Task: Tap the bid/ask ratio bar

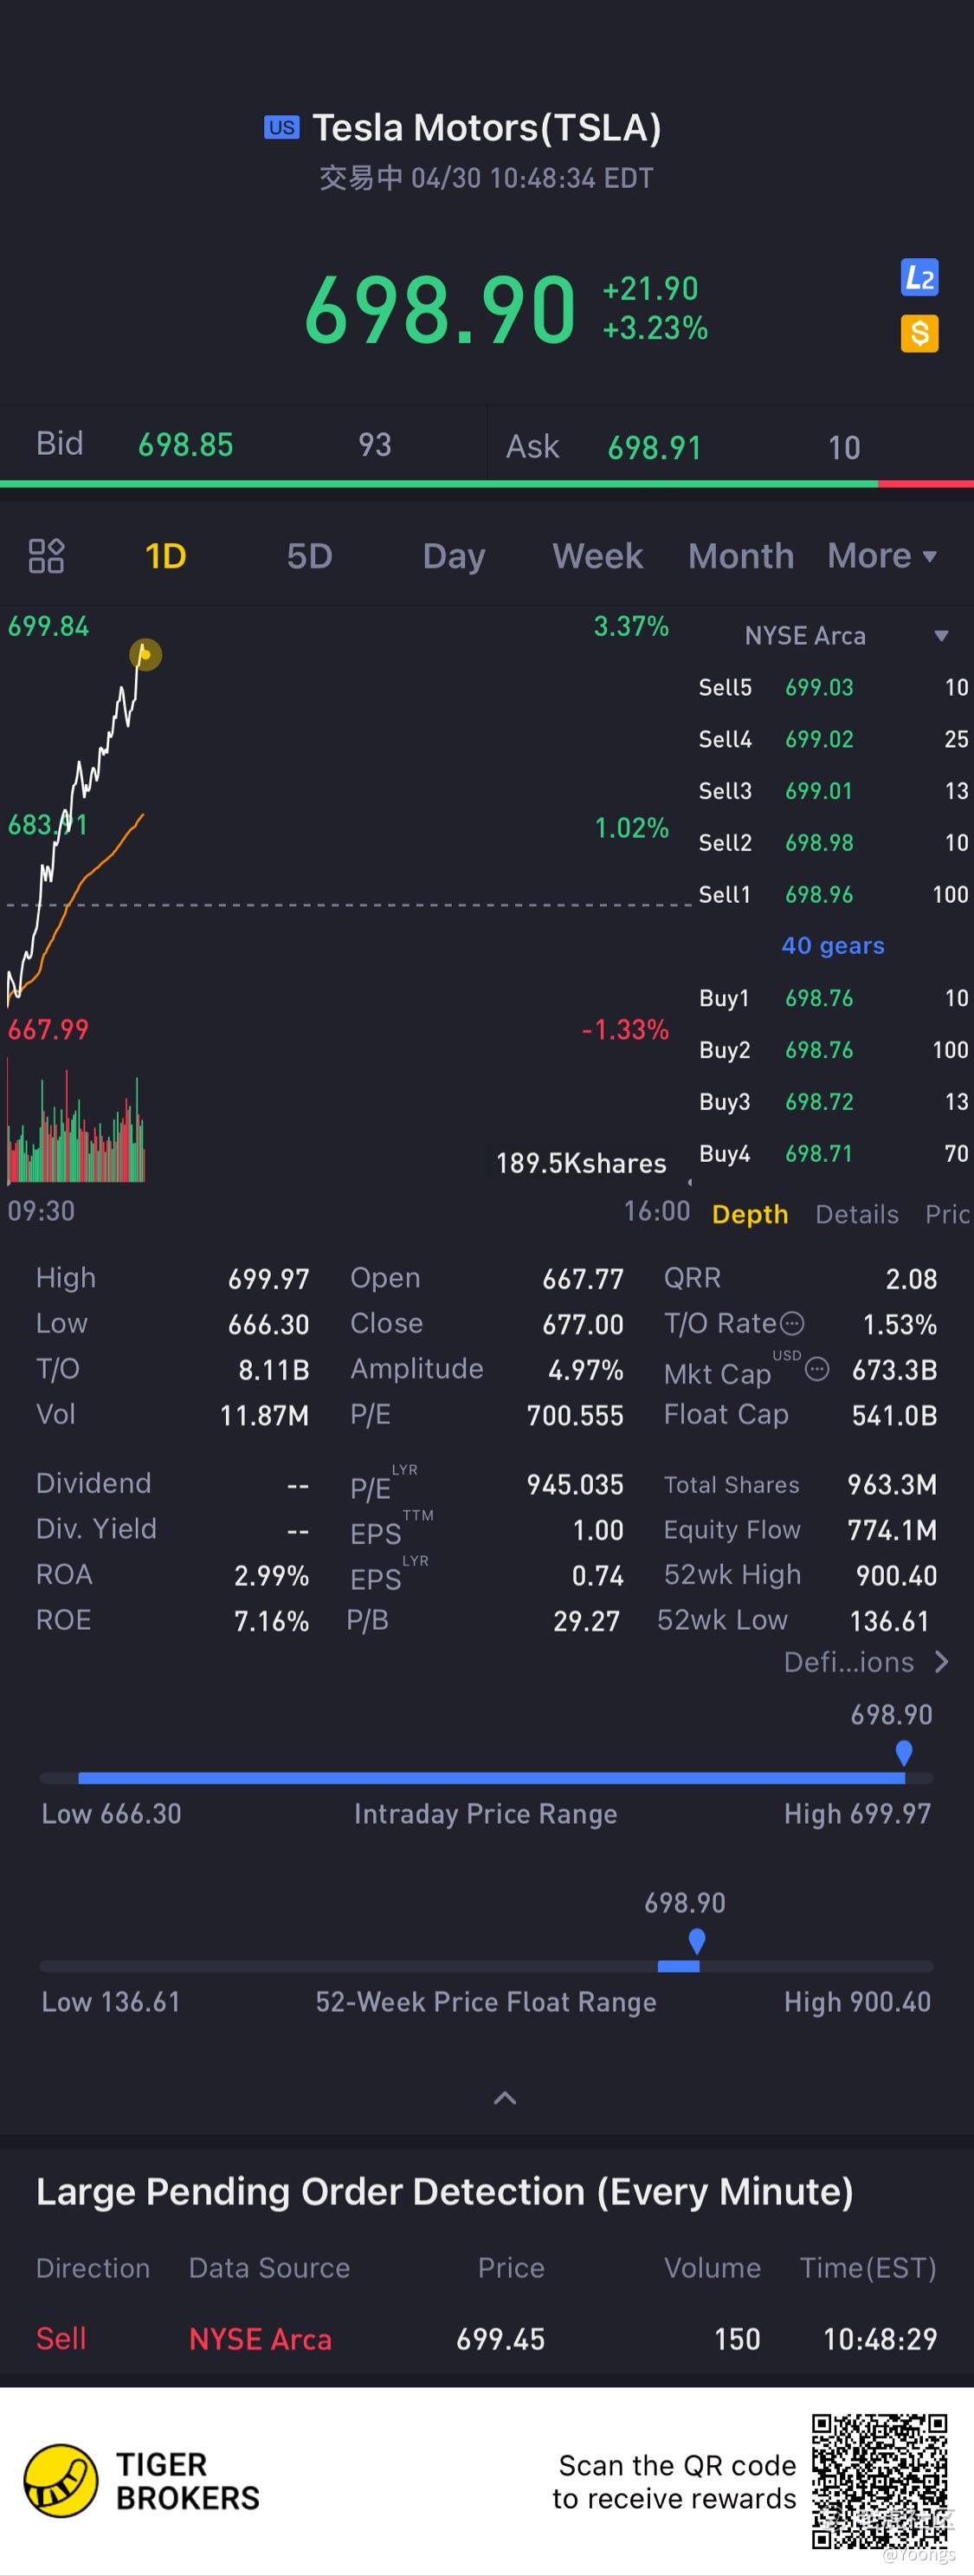Action: pyautogui.click(x=487, y=484)
